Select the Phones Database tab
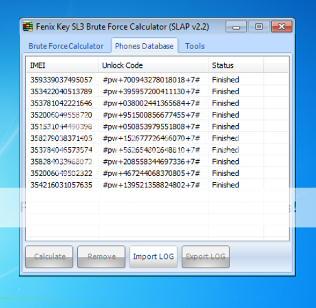The image size is (316, 308). tap(144, 46)
